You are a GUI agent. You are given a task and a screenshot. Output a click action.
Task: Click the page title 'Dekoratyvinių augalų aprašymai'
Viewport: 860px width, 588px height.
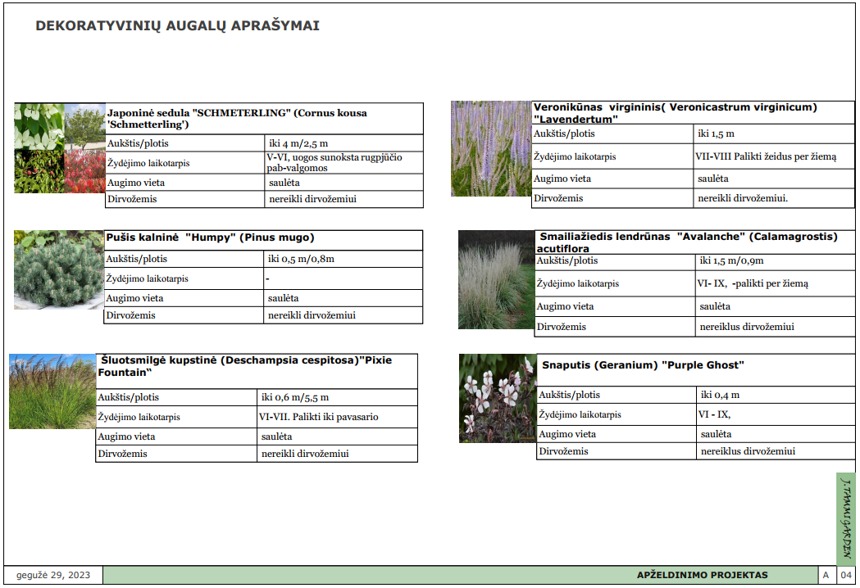(x=177, y=26)
